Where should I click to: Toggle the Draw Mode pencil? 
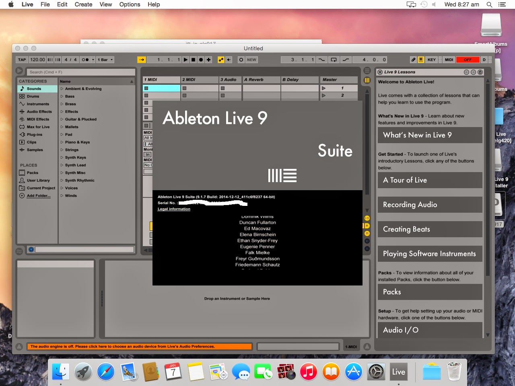[413, 60]
